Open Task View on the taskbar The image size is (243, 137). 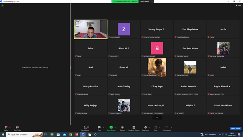pyautogui.click(x=46, y=134)
